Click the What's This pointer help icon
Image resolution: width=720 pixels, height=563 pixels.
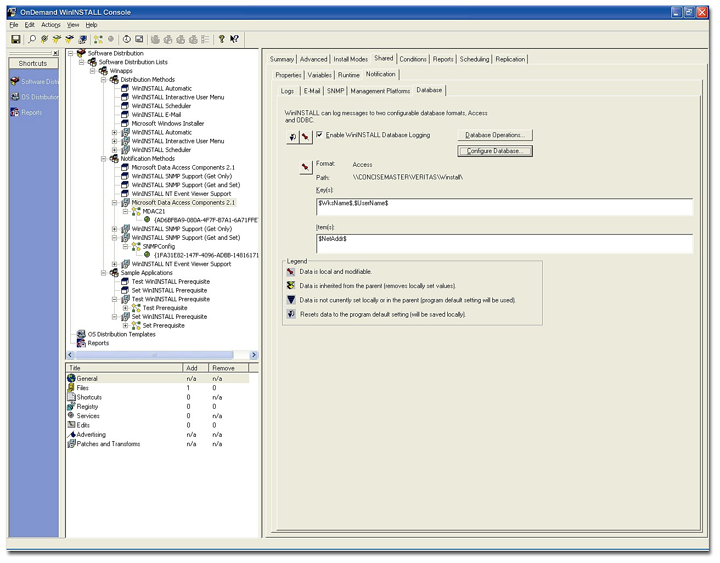[x=234, y=39]
